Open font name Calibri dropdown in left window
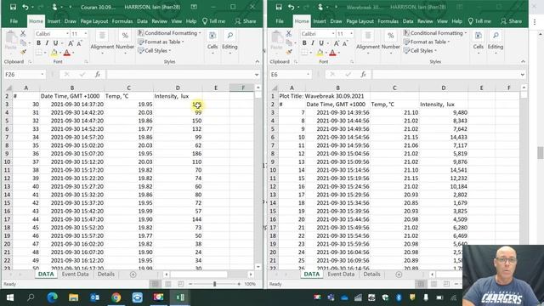This screenshot has width=544, height=306. [67, 34]
